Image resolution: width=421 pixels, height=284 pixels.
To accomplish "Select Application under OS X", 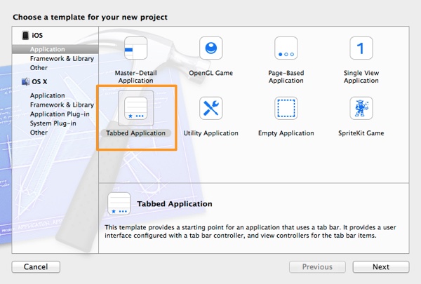I will tap(47, 95).
